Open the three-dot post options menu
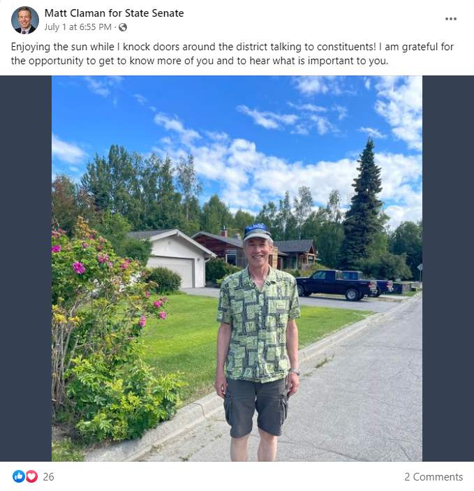474x491 pixels. click(x=450, y=19)
